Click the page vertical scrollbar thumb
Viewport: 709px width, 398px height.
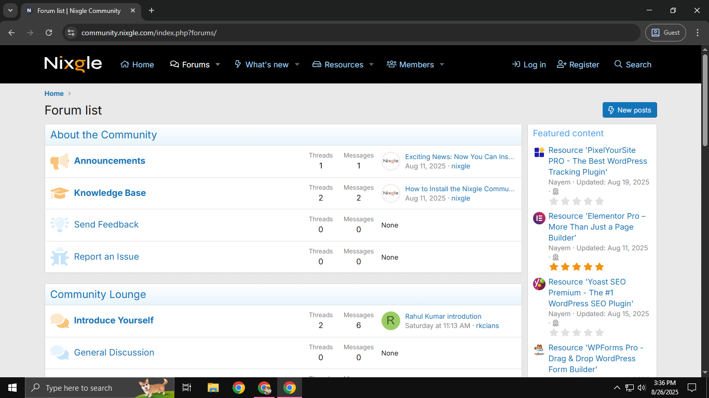click(x=705, y=99)
